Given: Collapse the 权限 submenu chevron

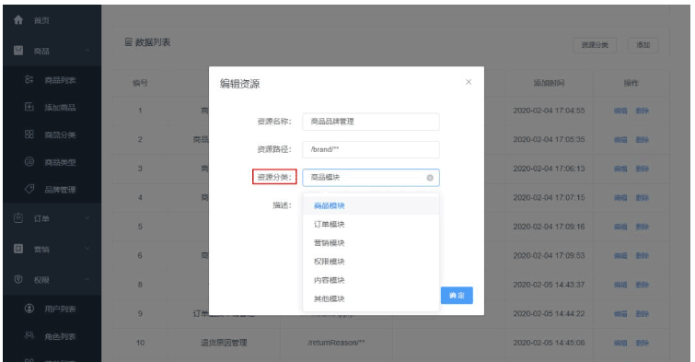Looking at the screenshot, I should point(87,279).
